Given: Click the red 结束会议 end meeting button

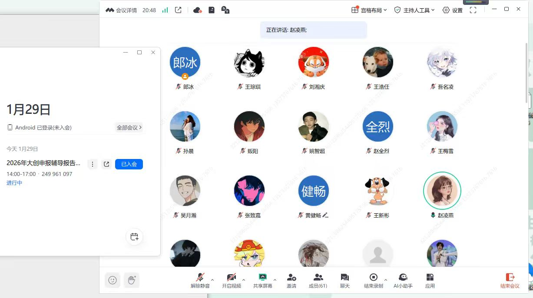Looking at the screenshot, I should 510,280.
